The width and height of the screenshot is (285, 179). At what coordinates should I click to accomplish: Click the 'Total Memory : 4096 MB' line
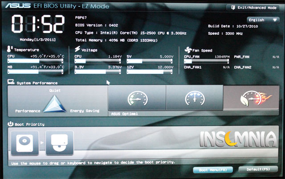[116, 40]
